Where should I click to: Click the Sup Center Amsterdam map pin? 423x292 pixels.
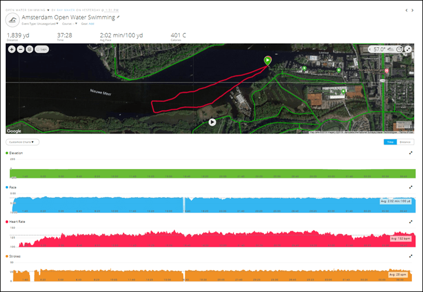click(x=304, y=68)
